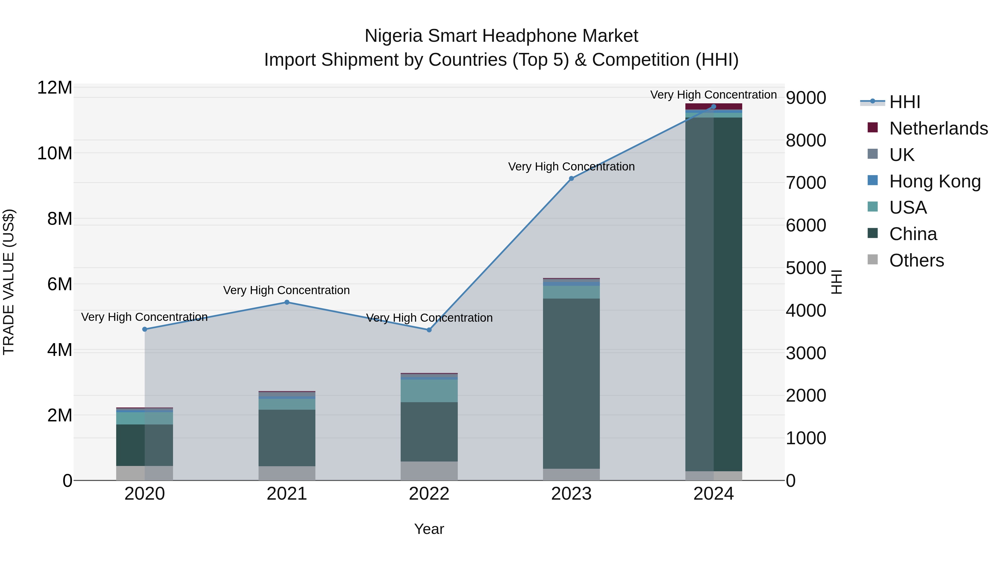Image resolution: width=1003 pixels, height=564 pixels.
Task: Click the Others segment of the 2021 bar
Action: (287, 473)
